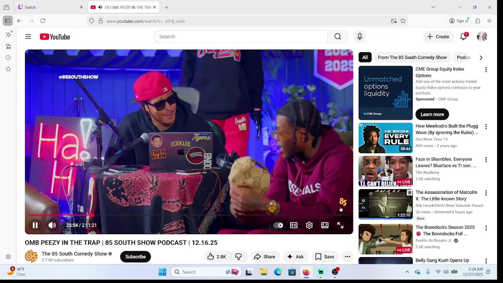This screenshot has height=283, width=503.
Task: Open the Create button
Action: click(x=438, y=37)
